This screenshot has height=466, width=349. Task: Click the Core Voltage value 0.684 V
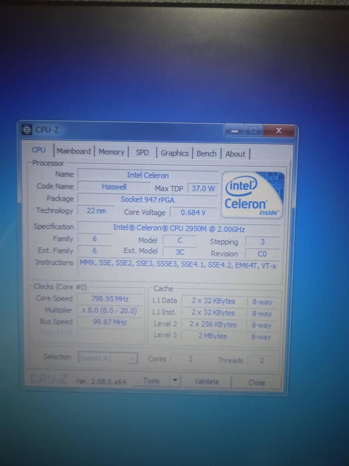click(194, 212)
